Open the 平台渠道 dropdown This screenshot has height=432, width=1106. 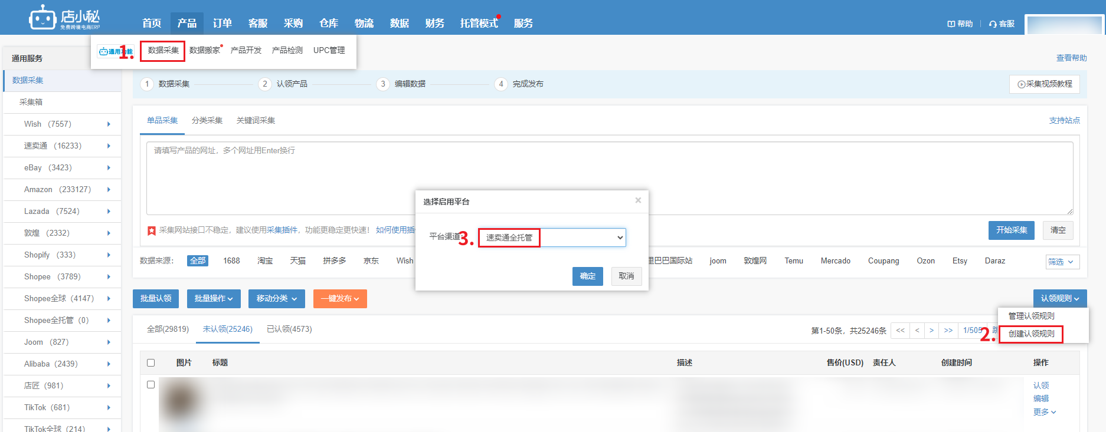552,238
